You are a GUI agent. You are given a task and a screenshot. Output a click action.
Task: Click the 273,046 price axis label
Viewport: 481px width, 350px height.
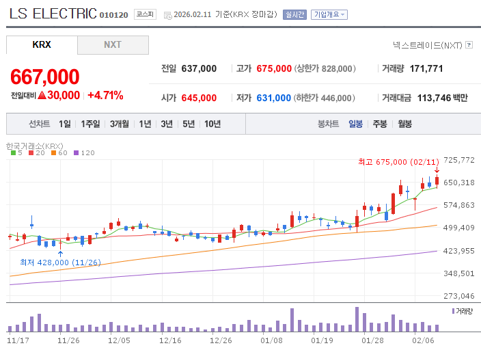click(x=459, y=296)
